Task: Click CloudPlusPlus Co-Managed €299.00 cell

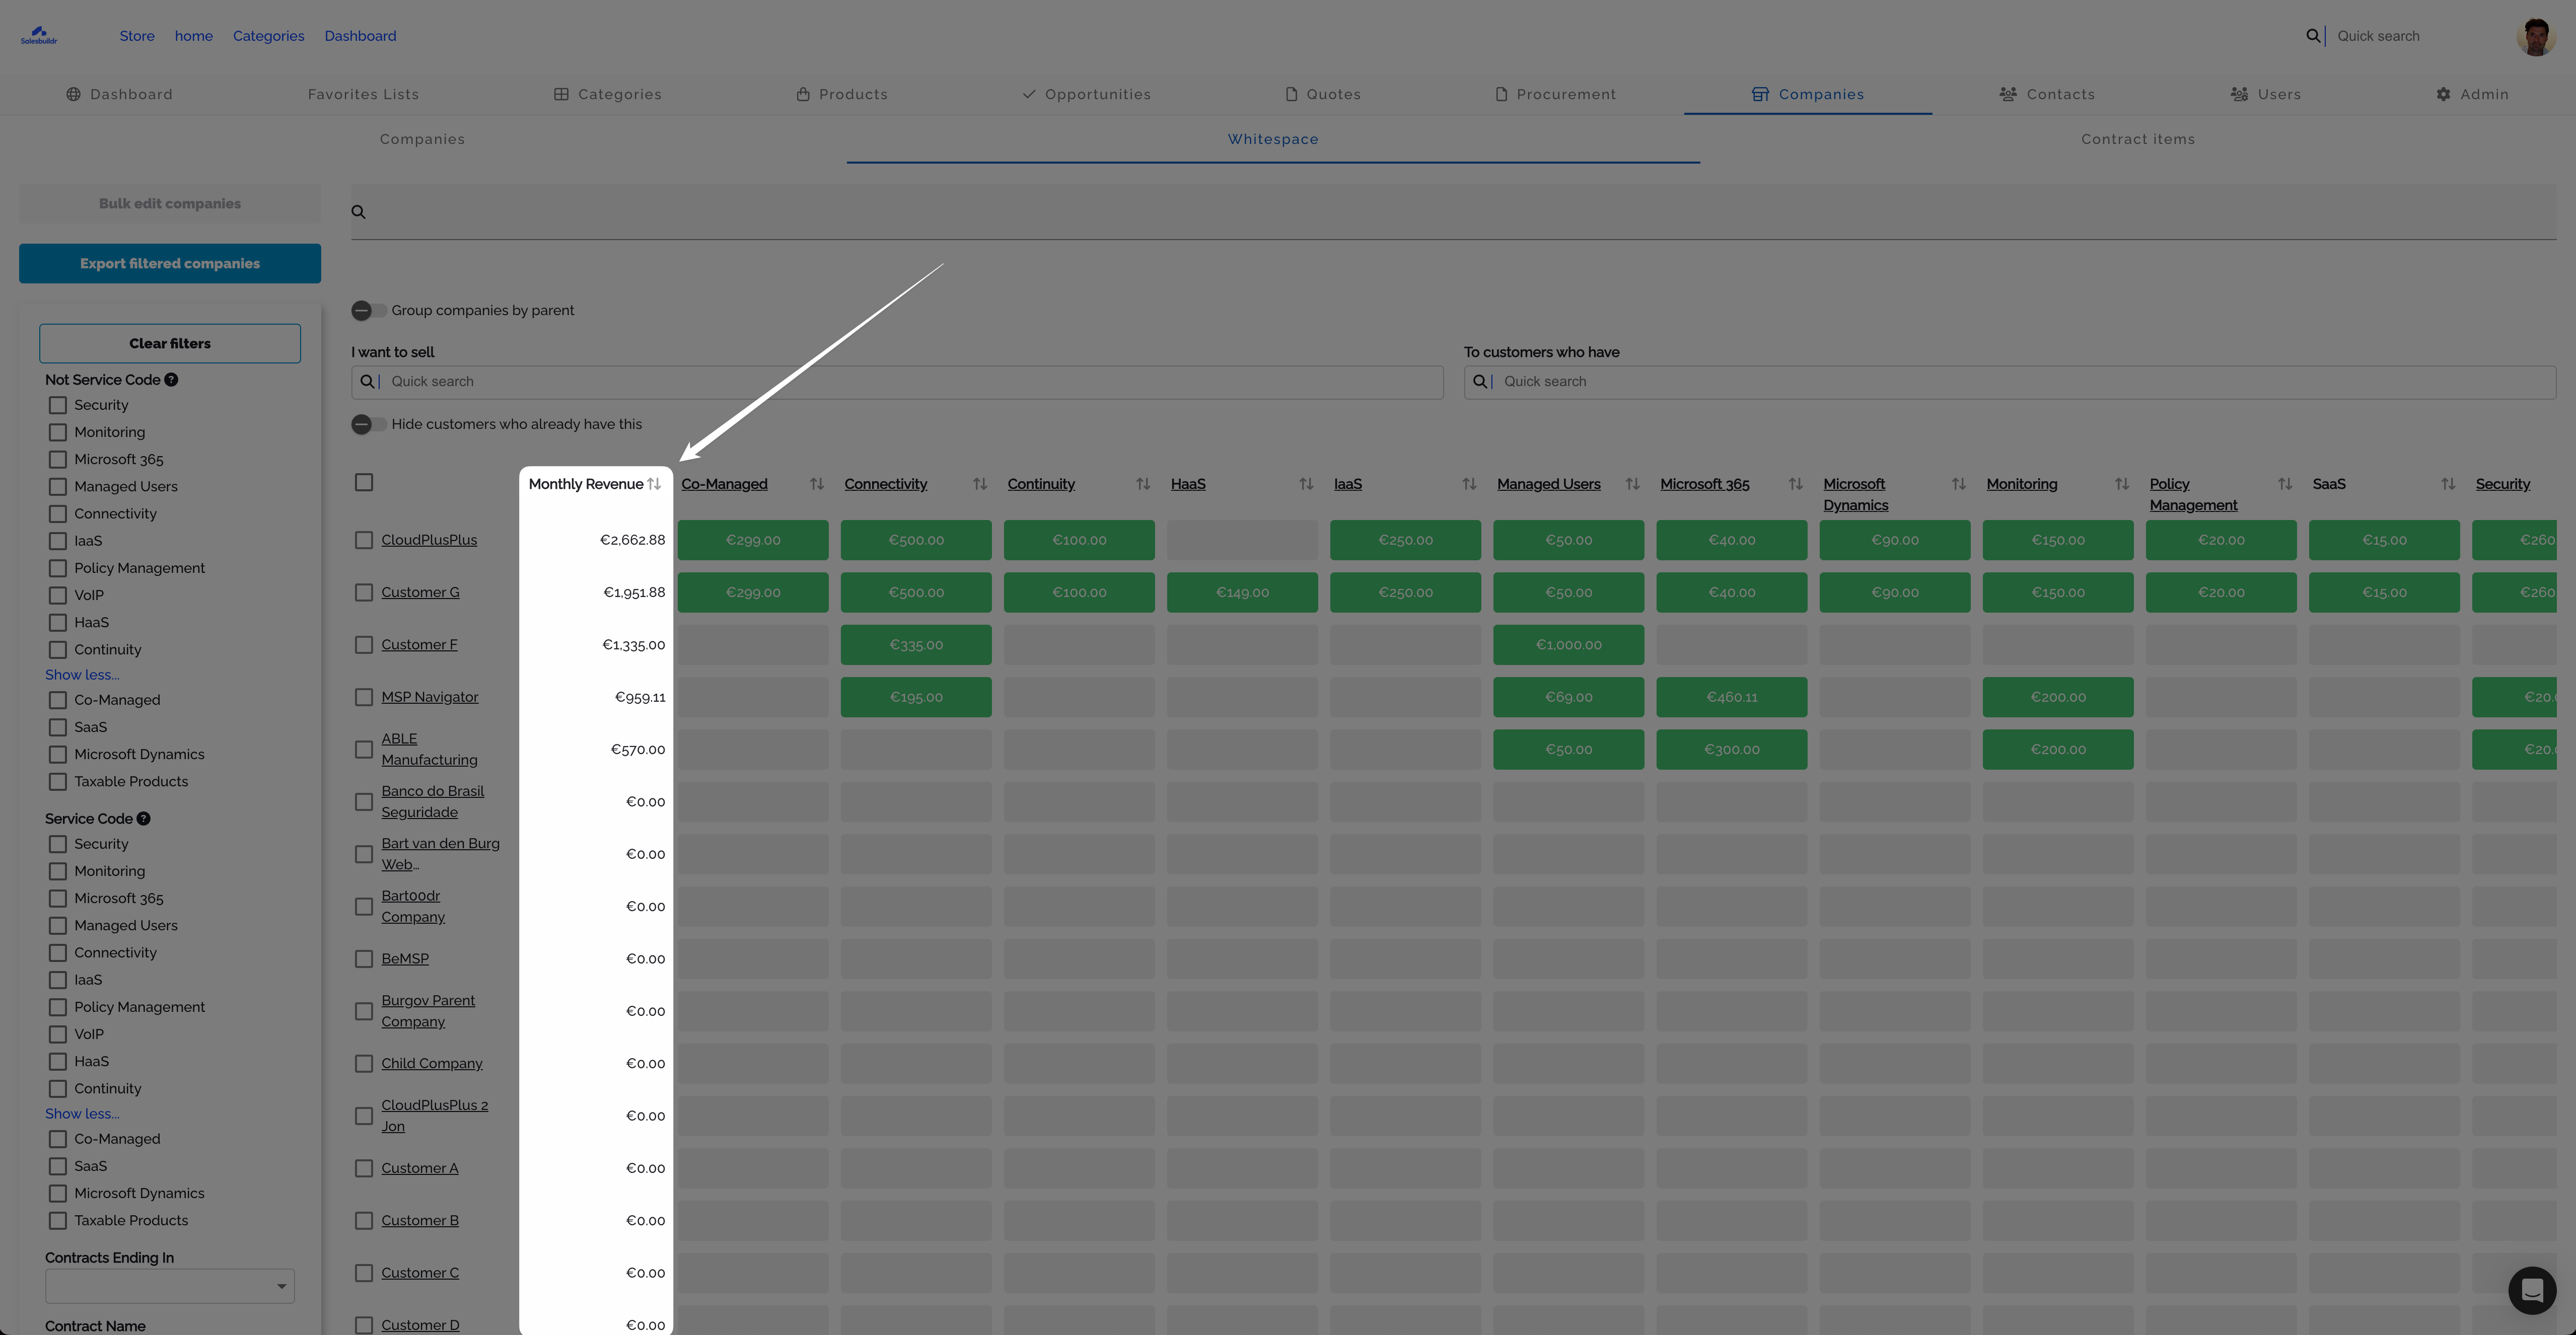Action: [753, 540]
